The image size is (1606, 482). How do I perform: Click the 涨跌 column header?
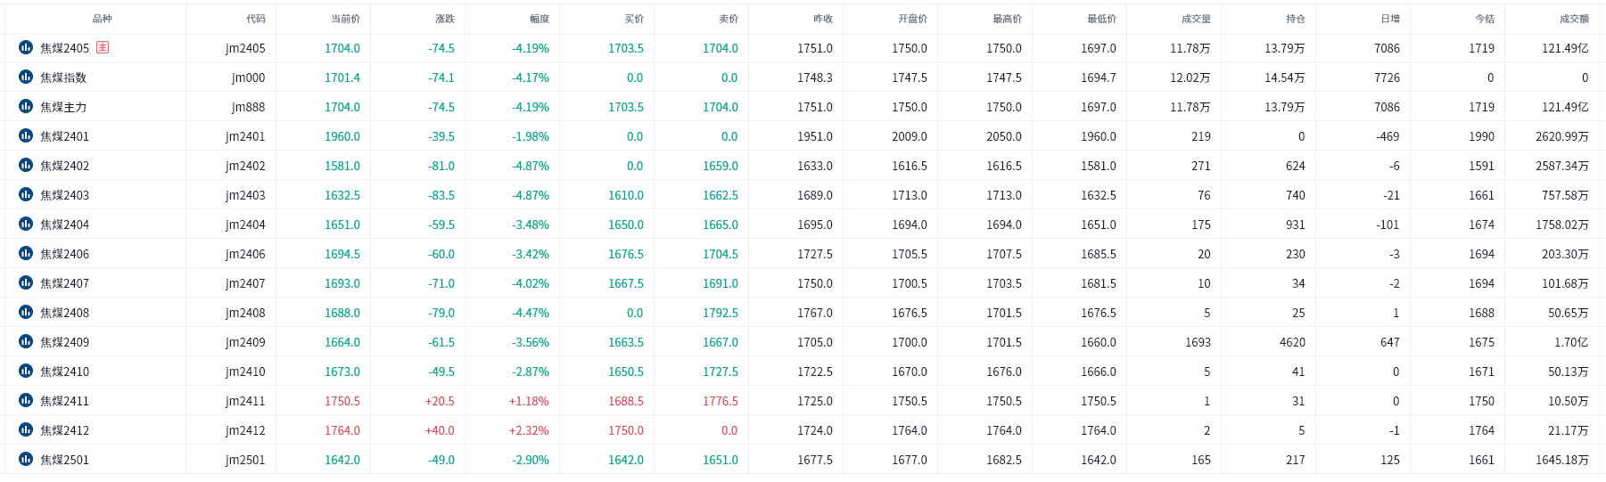444,19
